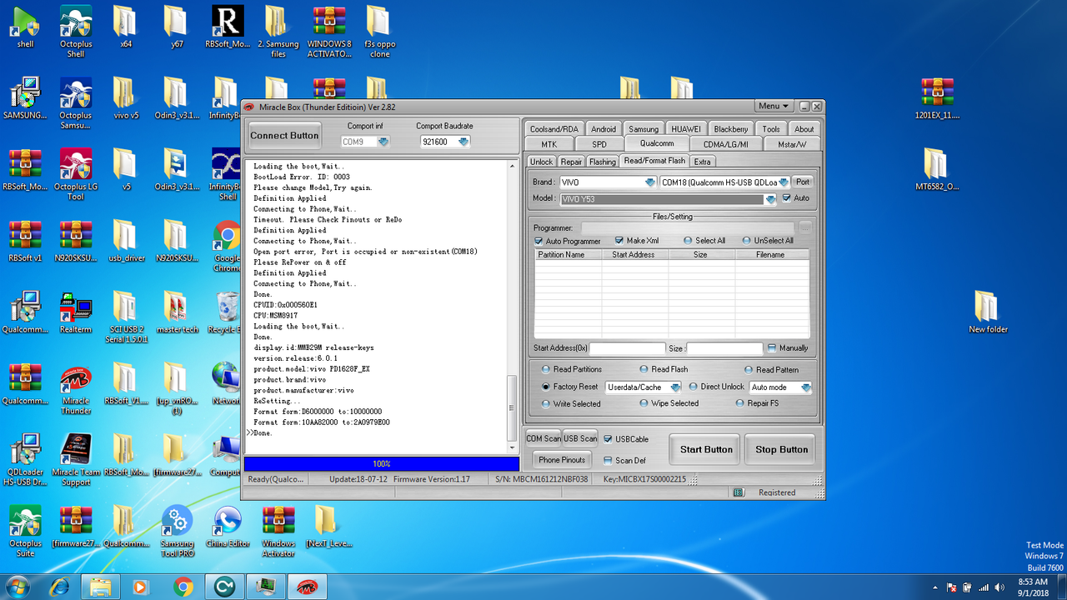This screenshot has height=600, width=1067.
Task: Enable the Manually checkbox
Action: [772, 347]
